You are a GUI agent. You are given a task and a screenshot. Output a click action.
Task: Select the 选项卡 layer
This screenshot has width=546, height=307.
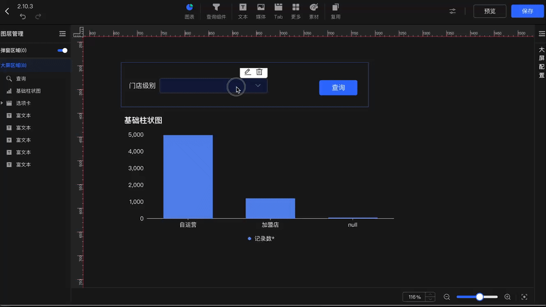[x=35, y=103]
